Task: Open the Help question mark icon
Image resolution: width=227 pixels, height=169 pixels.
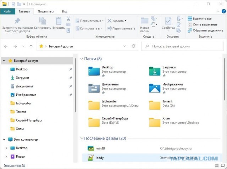Action: (224, 11)
